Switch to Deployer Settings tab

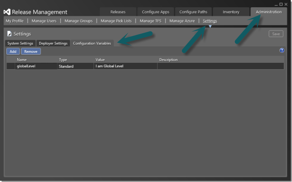[x=53, y=43]
